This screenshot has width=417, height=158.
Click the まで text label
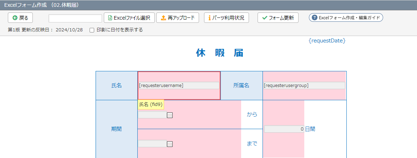coord(252,144)
